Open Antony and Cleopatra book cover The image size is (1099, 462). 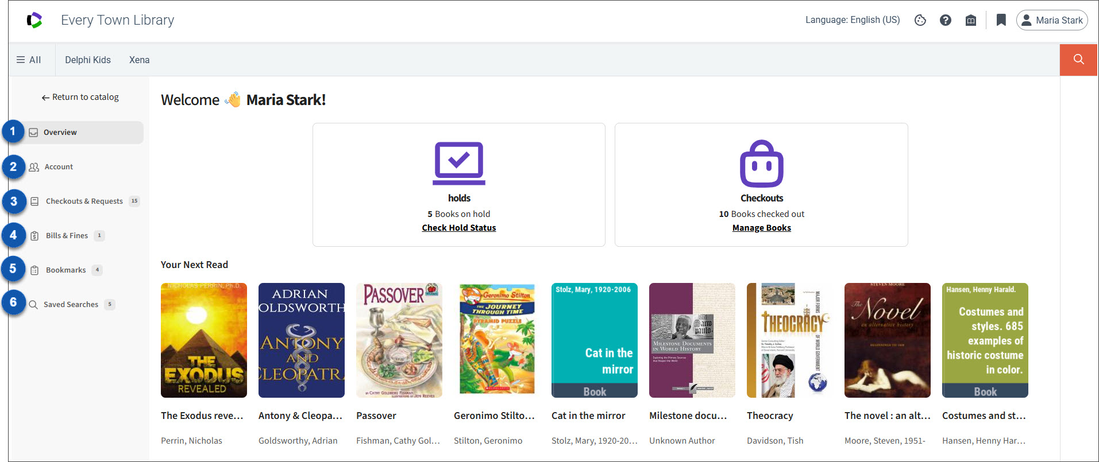(302, 340)
